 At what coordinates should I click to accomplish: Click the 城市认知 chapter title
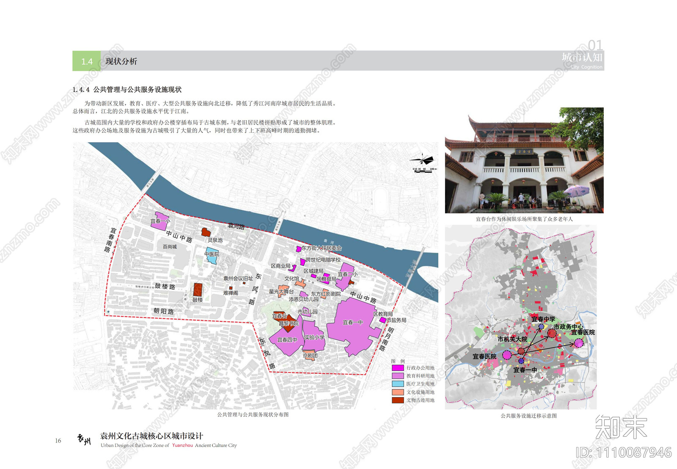tap(582, 57)
